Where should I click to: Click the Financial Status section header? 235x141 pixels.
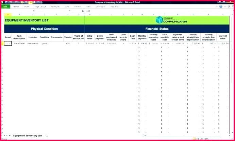pos(157,29)
